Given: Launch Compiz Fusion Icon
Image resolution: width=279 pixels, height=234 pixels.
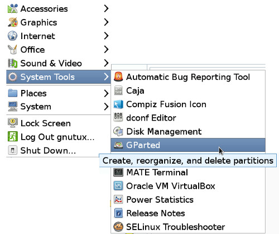Looking at the screenshot, I should click(188, 104).
